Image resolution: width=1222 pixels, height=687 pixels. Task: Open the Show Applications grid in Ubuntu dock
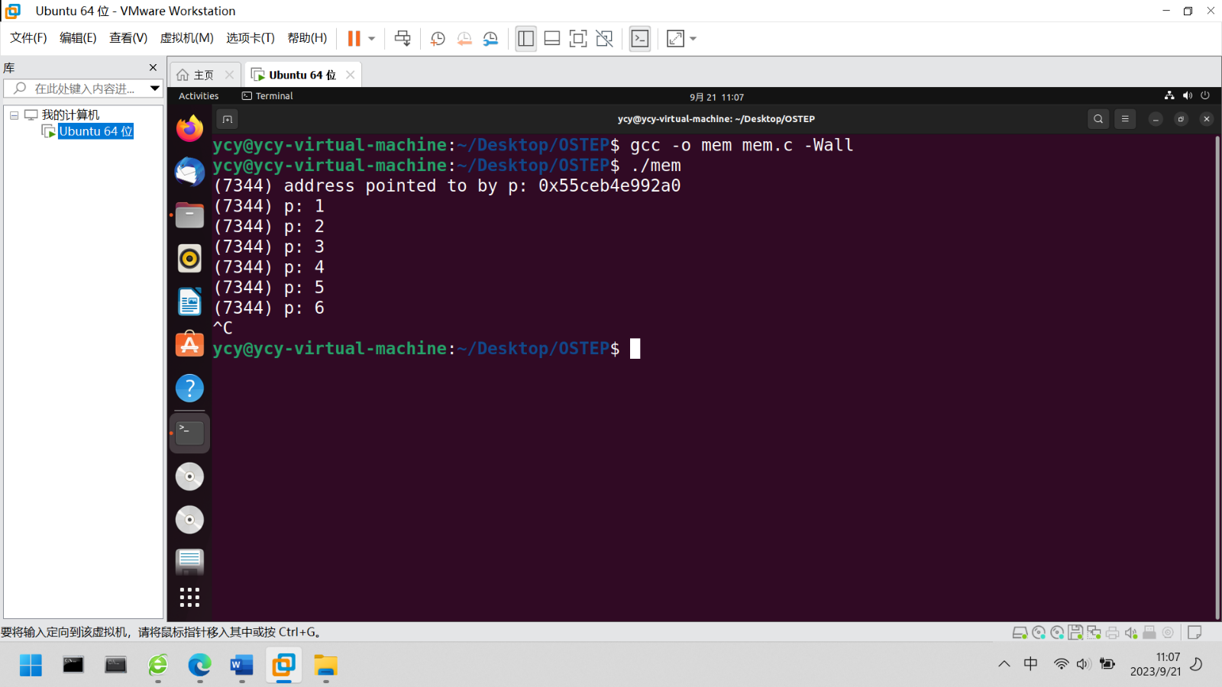tap(189, 596)
